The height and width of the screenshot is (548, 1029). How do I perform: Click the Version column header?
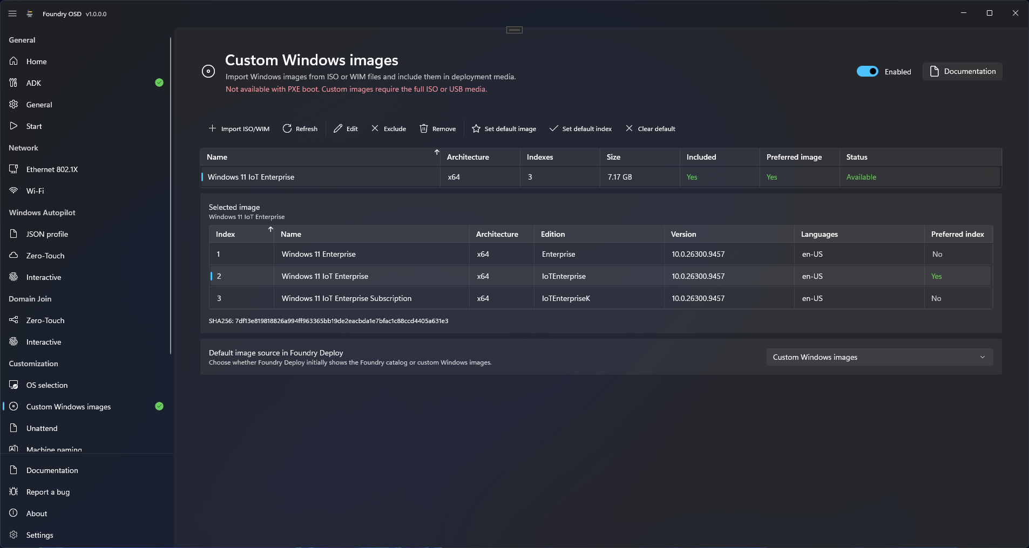(x=729, y=234)
